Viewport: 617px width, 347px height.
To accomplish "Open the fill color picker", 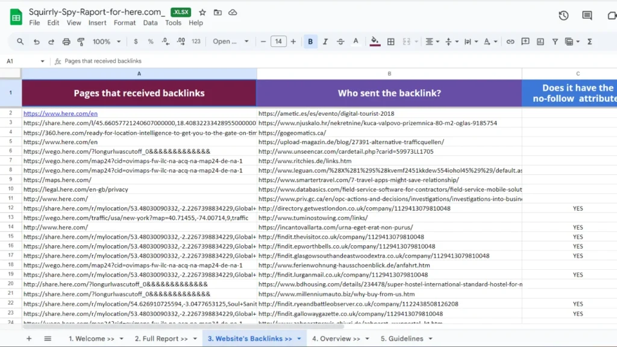I will tap(375, 42).
